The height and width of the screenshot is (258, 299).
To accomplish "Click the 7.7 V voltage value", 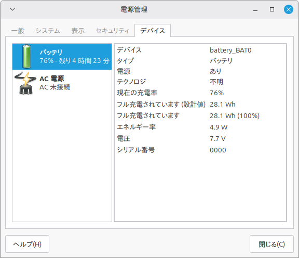I will coord(218,138).
